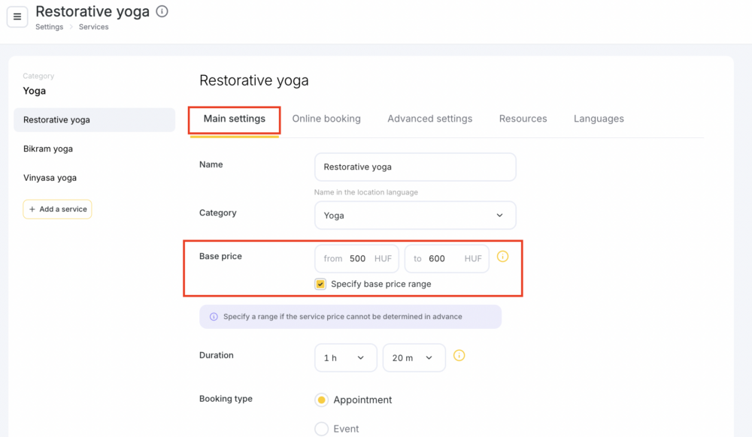Click the plus icon in Add a service
Screen dimensions: 752x437
pyautogui.click(x=32, y=209)
